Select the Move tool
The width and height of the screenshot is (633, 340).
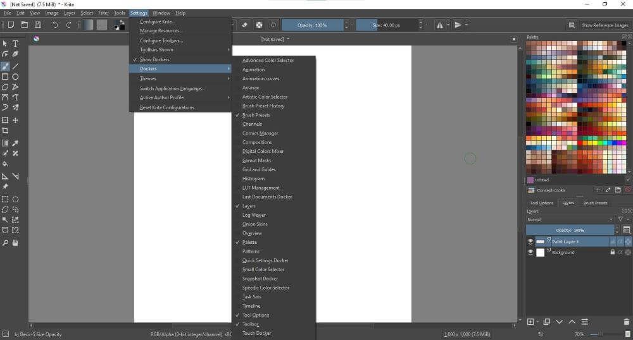point(15,120)
